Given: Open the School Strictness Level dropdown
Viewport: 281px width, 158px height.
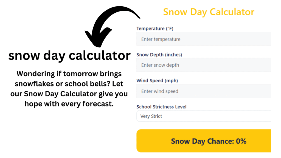Looking at the screenshot, I should point(204,116).
